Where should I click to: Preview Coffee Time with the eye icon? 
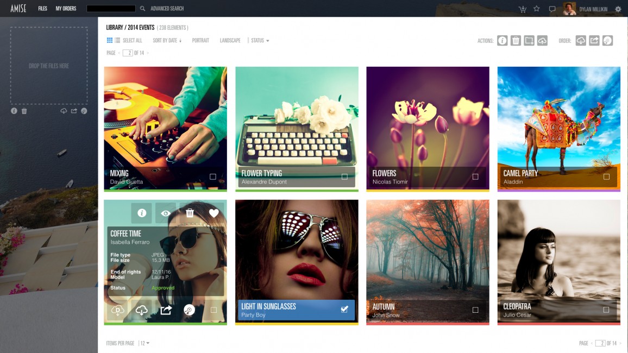(165, 213)
